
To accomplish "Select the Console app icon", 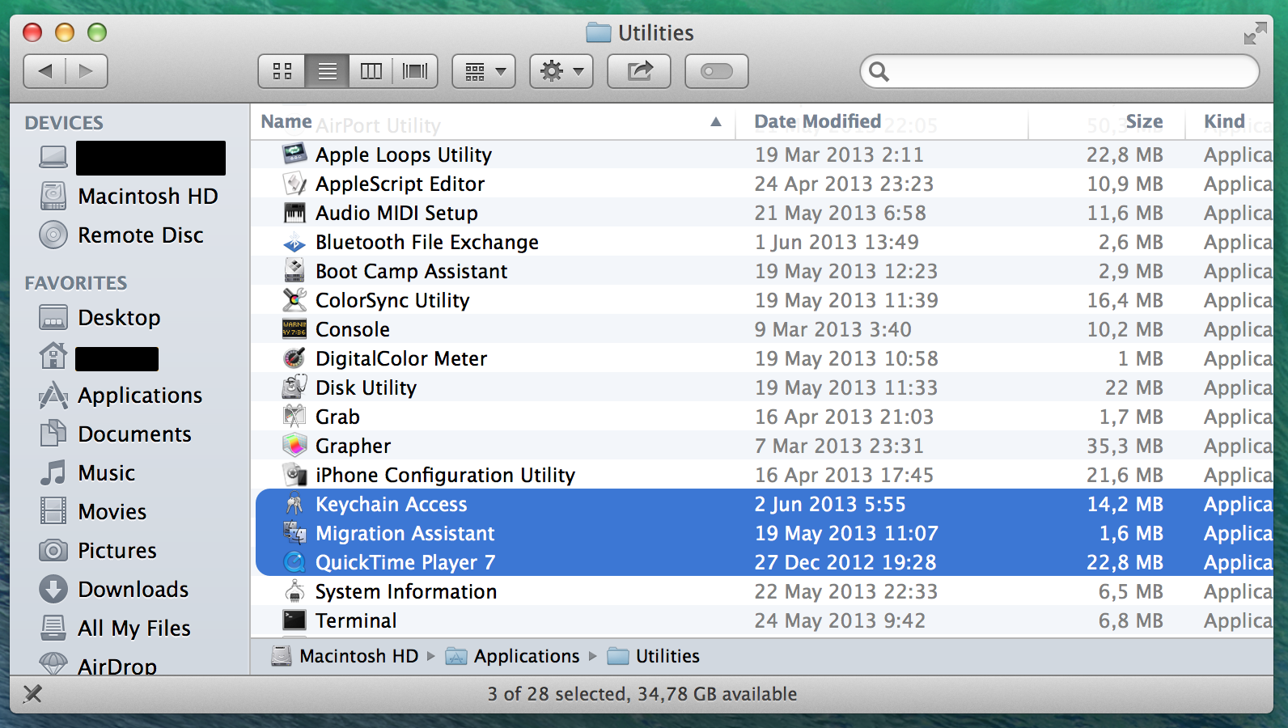I will point(294,328).
